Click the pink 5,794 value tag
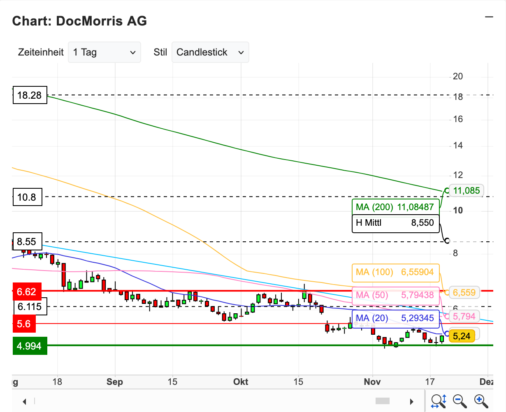This screenshot has height=412, width=506. pyautogui.click(x=464, y=316)
